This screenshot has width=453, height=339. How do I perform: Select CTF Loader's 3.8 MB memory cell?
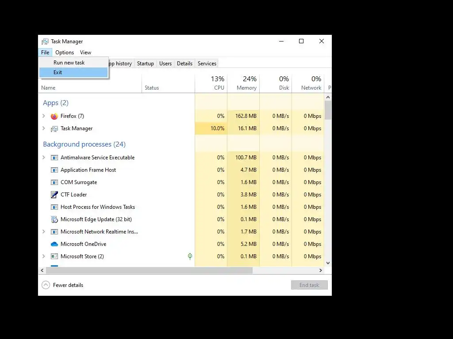click(243, 195)
